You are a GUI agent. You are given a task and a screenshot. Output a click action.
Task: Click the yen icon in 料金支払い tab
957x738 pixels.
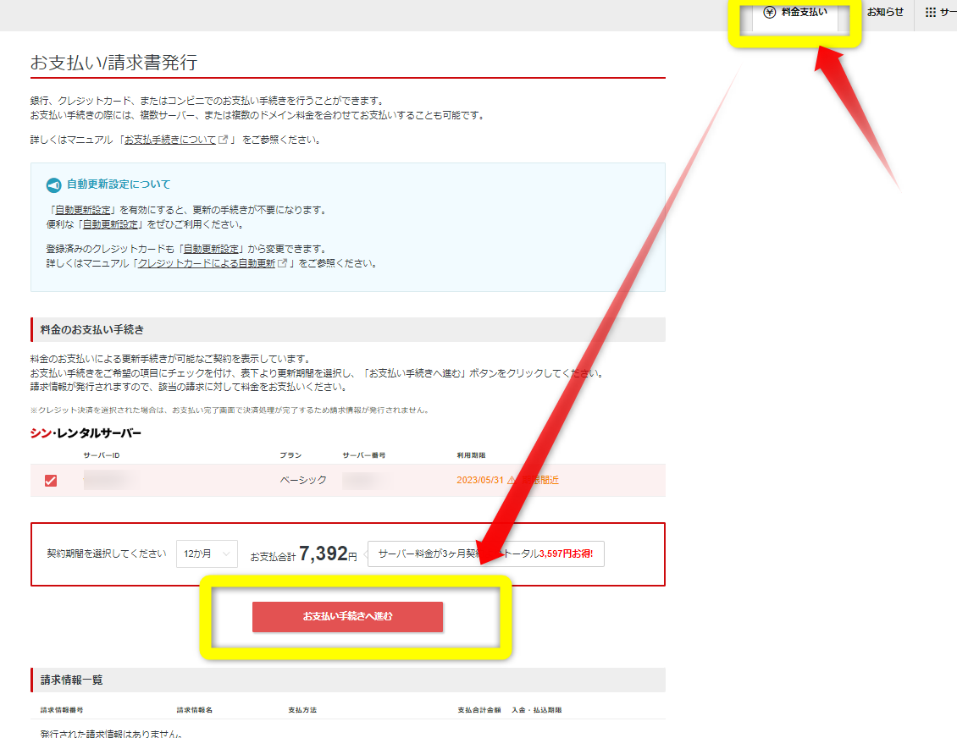pyautogui.click(x=769, y=13)
